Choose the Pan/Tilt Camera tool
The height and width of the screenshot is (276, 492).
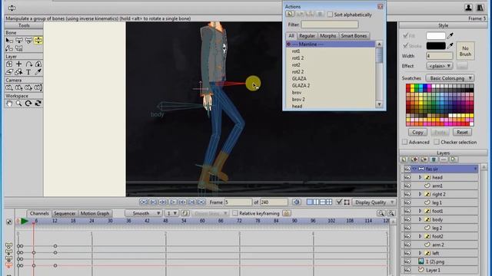pyautogui.click(x=38, y=87)
